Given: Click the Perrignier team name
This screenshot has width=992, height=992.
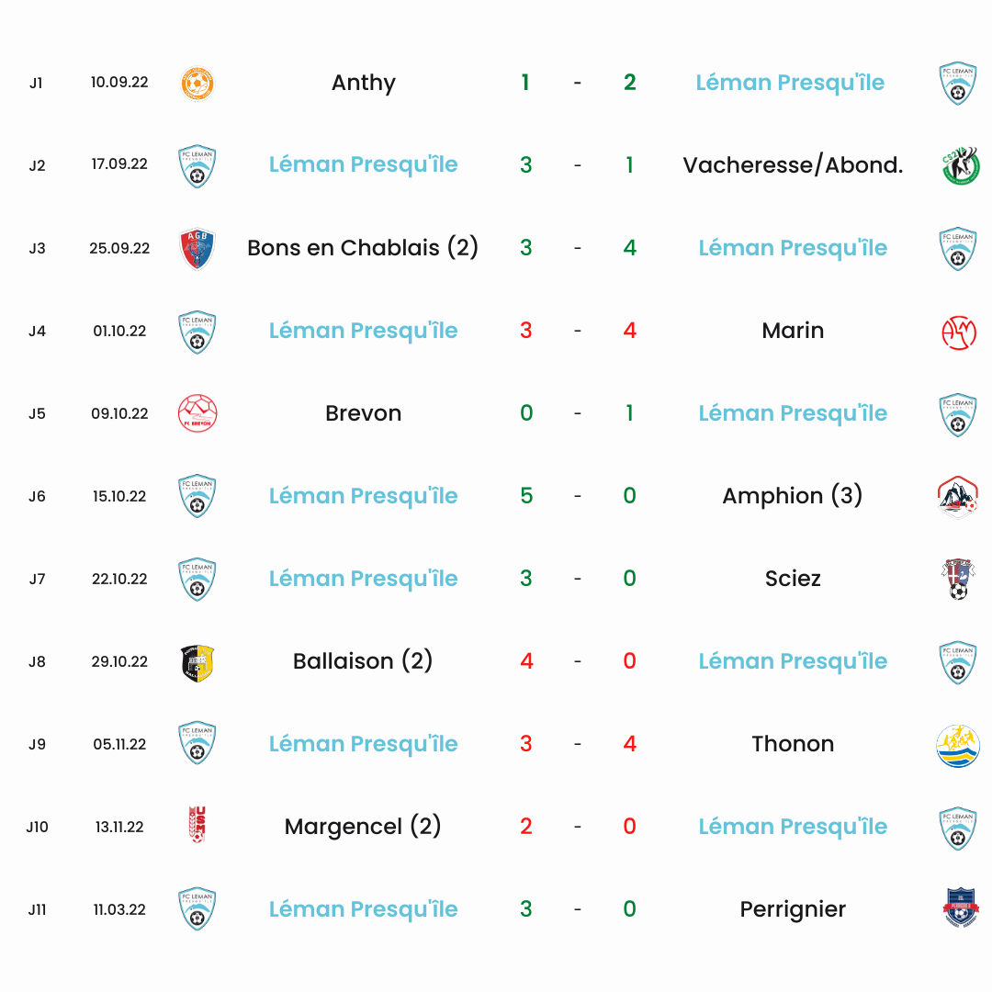Looking at the screenshot, I should (x=793, y=909).
